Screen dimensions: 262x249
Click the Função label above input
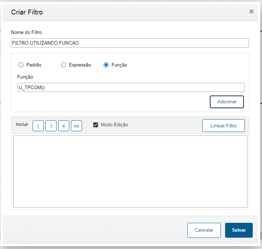[25, 77]
